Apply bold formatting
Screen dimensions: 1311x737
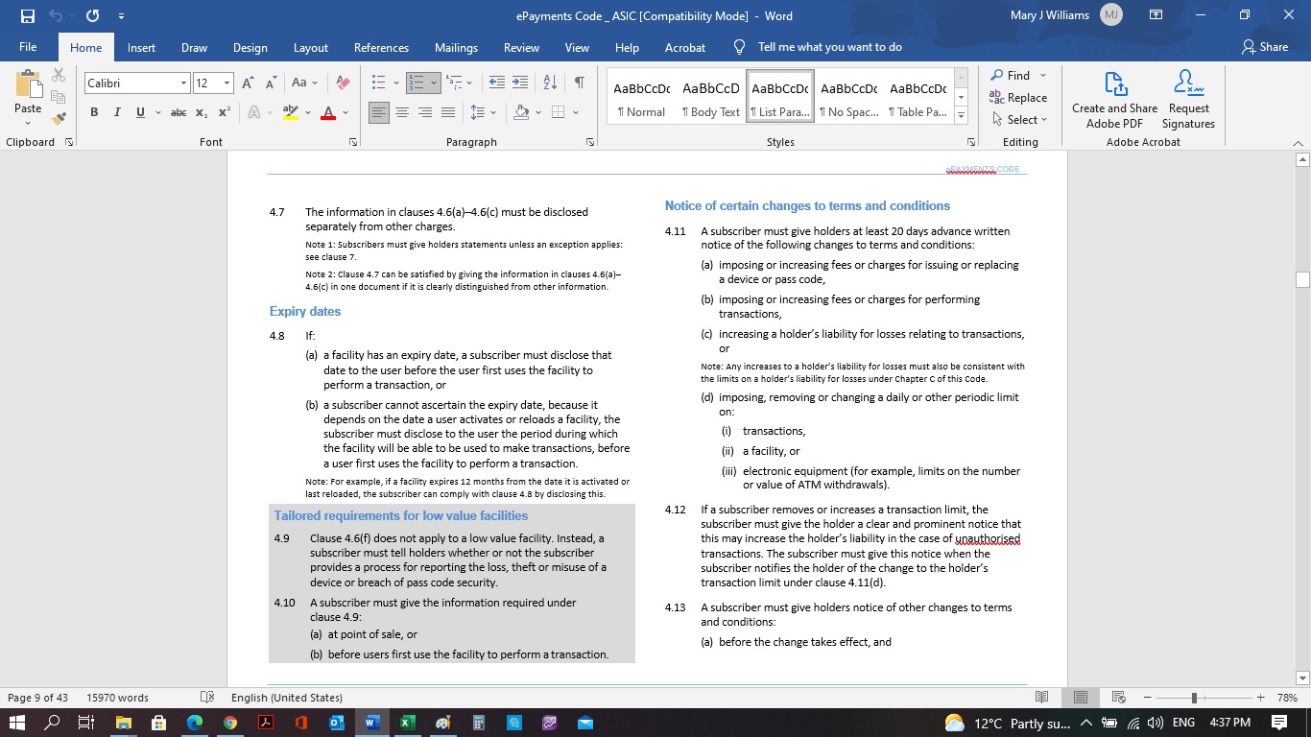[x=93, y=112]
